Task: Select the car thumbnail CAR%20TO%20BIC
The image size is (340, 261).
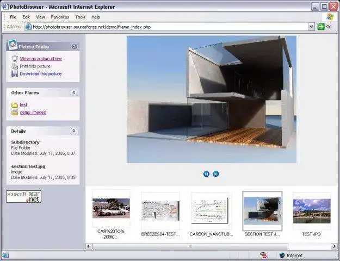Action: (x=111, y=208)
